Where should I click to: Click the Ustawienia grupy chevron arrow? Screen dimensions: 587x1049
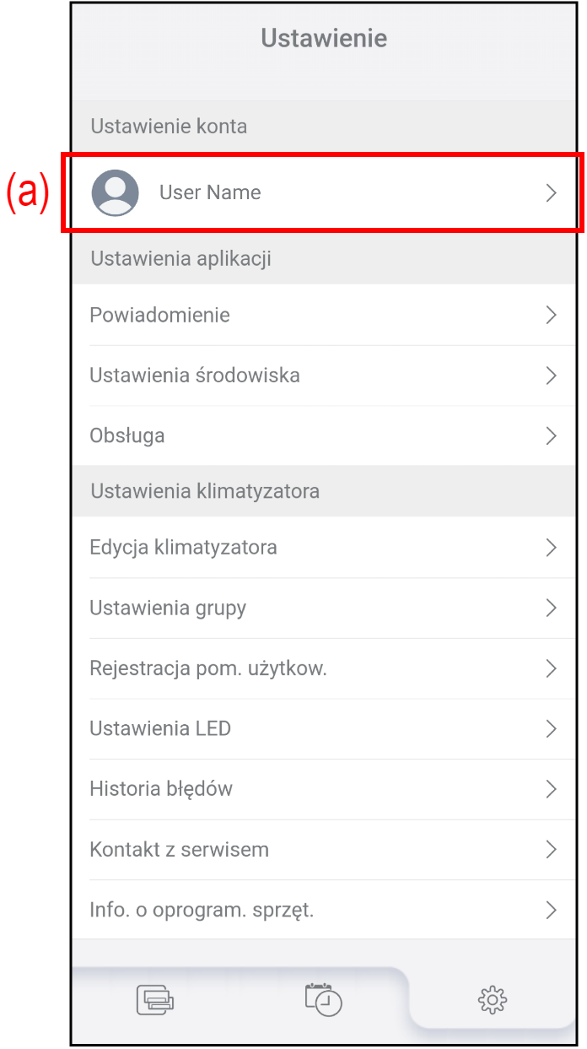[x=552, y=608]
